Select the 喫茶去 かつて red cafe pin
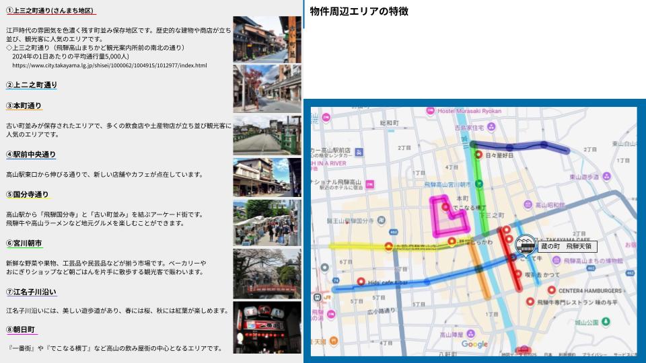Viewport: 646px width, 363px height. (x=518, y=274)
